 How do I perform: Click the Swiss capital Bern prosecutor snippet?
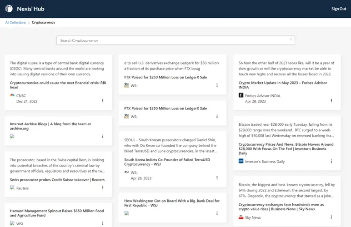[57, 166]
